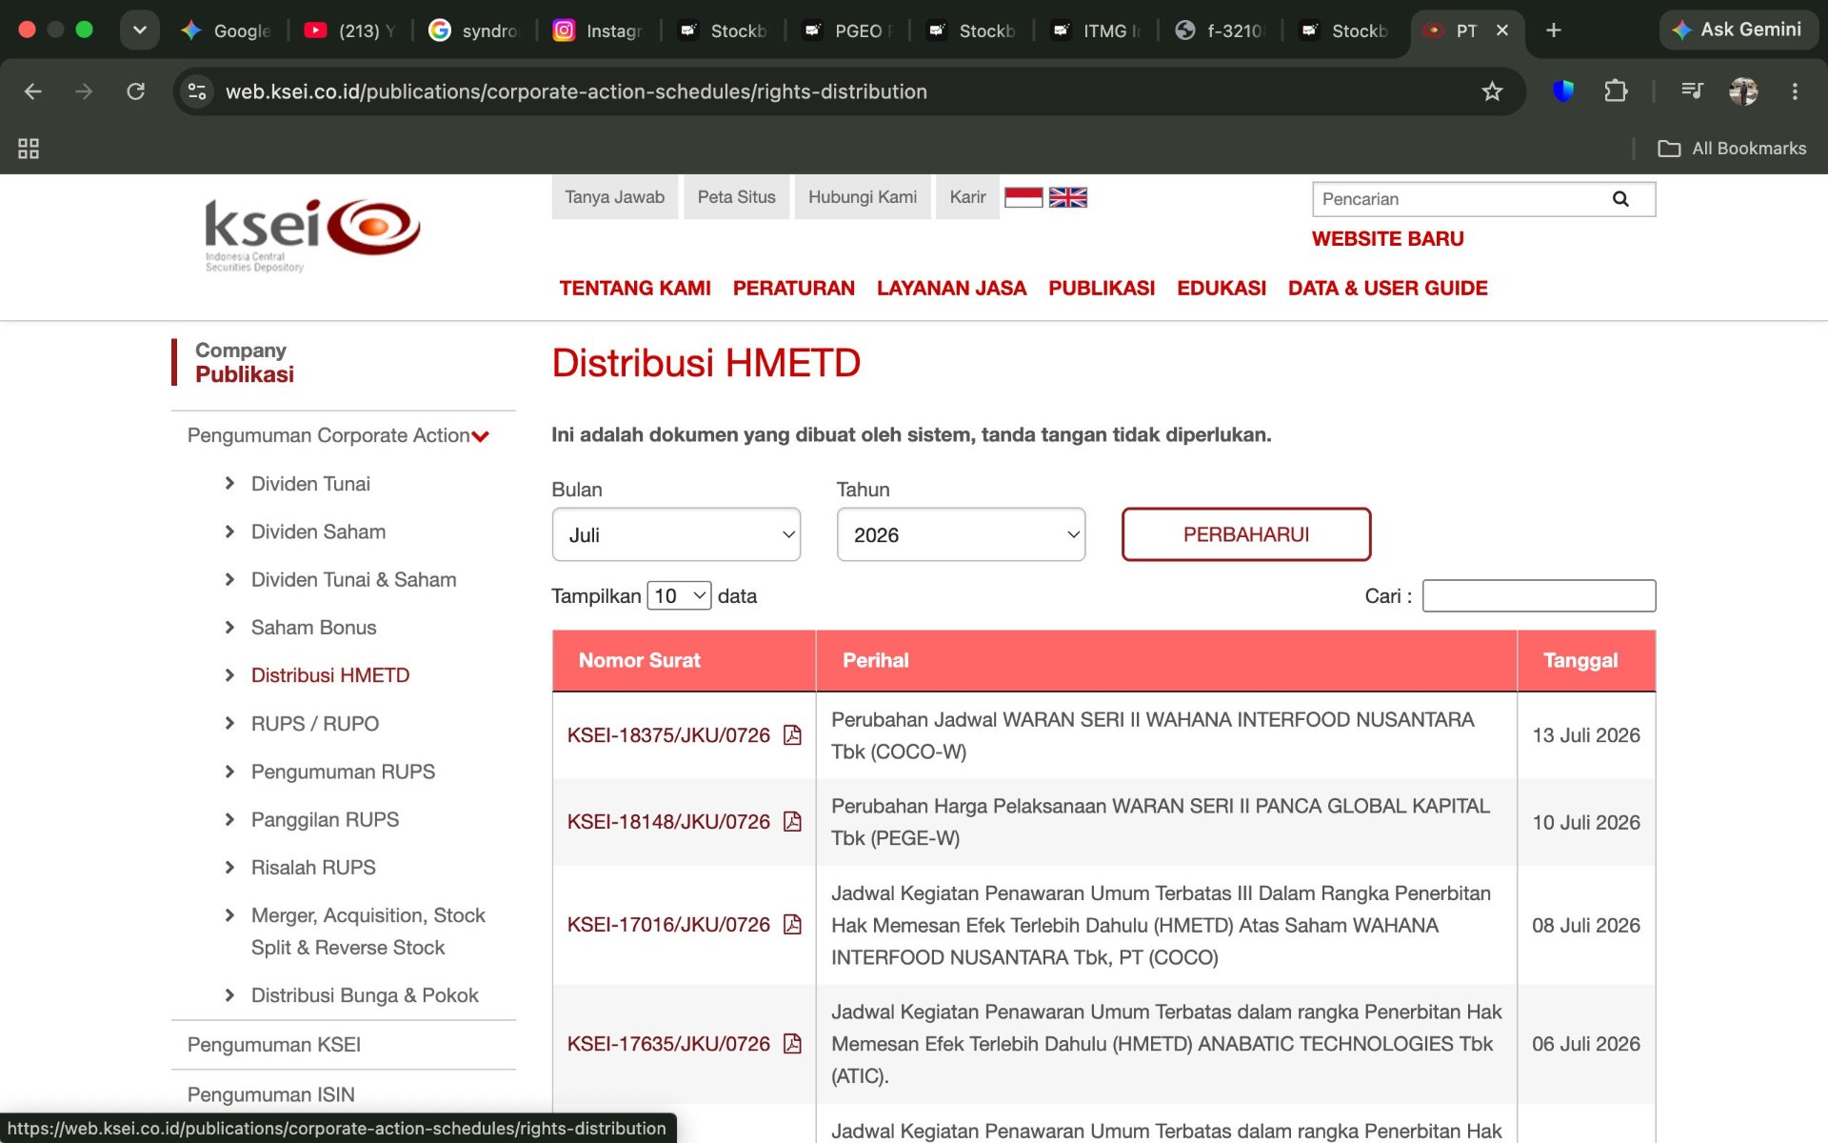Screen dimensions: 1828x1143
Task: Switch to the YouTube (213) tab
Action: [348, 30]
